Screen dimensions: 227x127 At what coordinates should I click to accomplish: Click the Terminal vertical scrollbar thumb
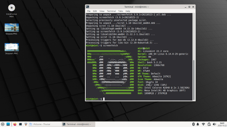coord(194,80)
